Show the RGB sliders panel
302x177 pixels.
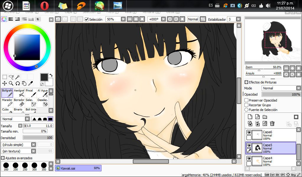[x=11, y=19]
